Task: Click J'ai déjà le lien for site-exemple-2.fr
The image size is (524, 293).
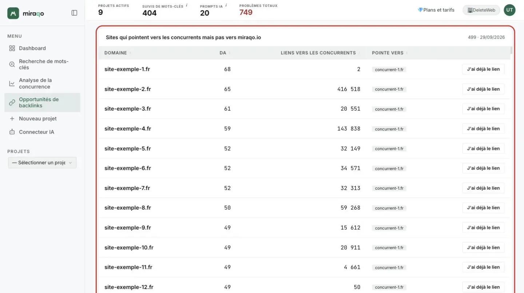Action: (x=483, y=89)
